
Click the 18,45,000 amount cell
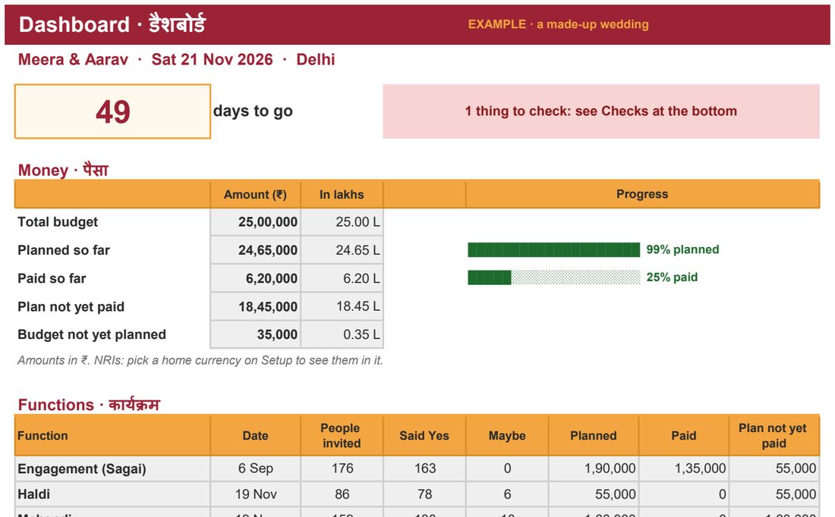click(x=255, y=306)
